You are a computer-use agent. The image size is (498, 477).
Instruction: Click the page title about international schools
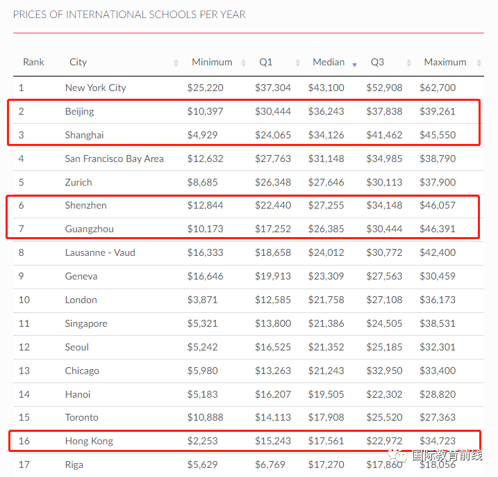(129, 15)
